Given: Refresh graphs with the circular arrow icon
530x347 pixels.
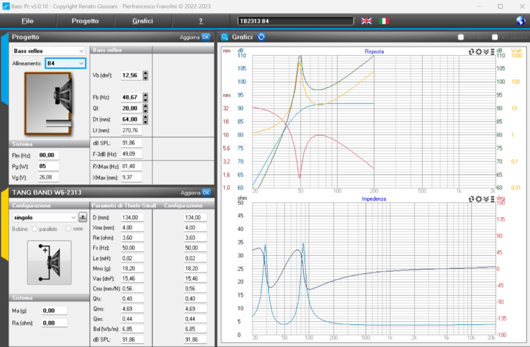Looking at the screenshot, I should click(261, 37).
